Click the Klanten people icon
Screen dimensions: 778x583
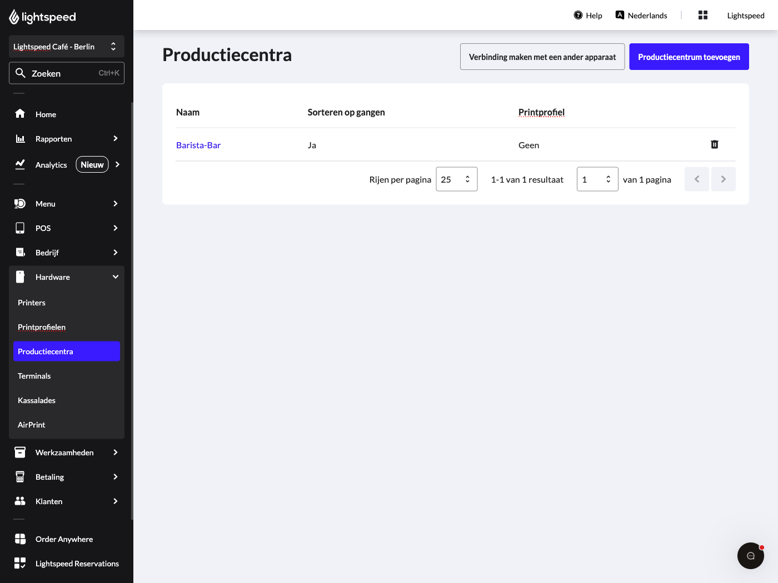(x=20, y=501)
